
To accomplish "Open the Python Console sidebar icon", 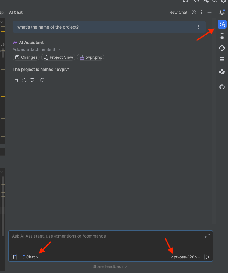I will point(222,48).
